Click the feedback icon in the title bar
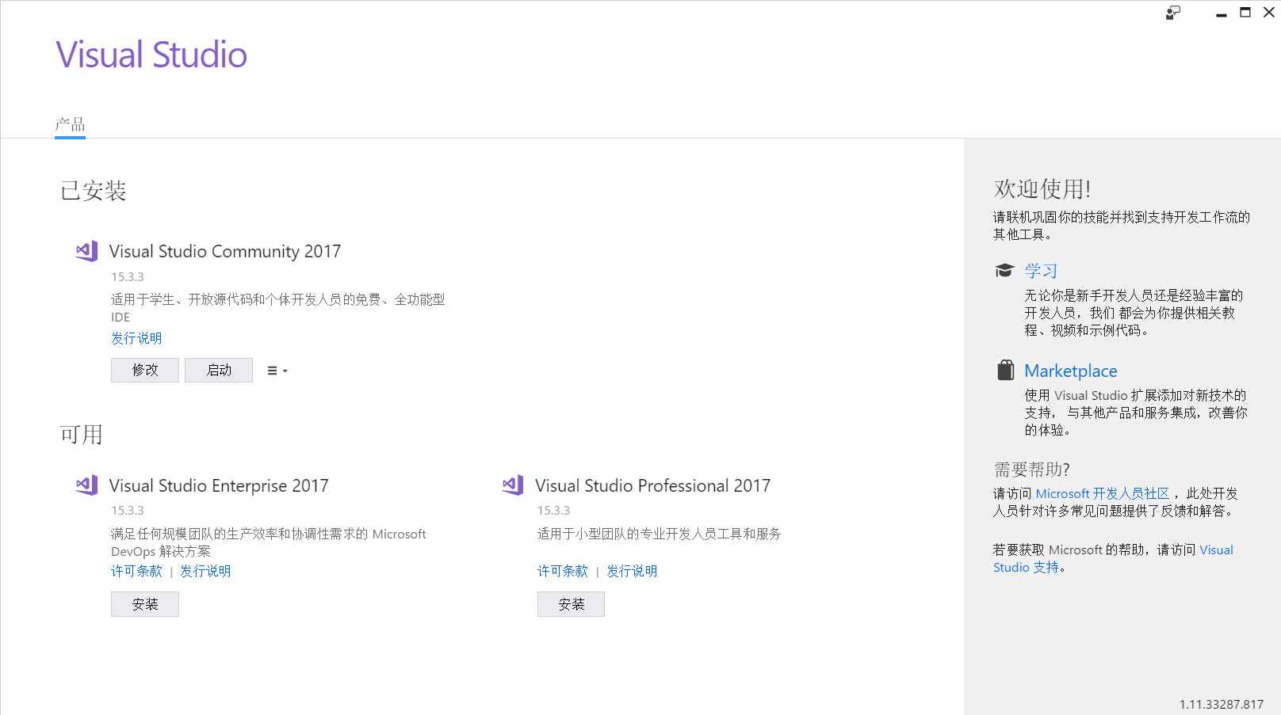 tap(1172, 13)
